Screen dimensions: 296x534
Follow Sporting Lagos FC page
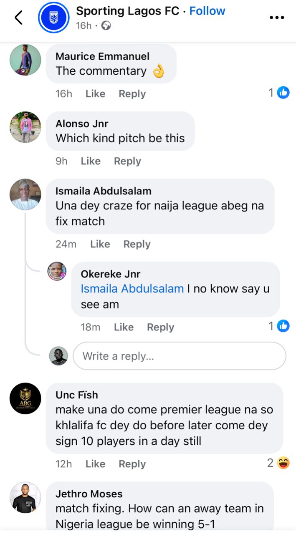(x=207, y=11)
